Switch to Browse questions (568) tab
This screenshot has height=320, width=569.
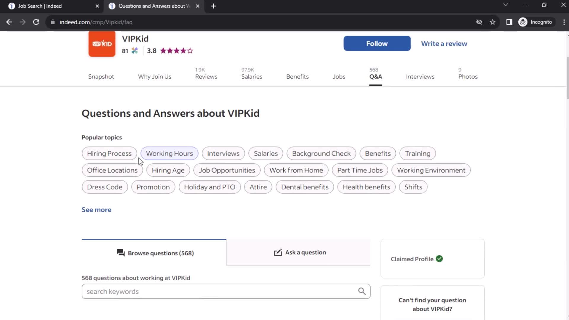(154, 252)
